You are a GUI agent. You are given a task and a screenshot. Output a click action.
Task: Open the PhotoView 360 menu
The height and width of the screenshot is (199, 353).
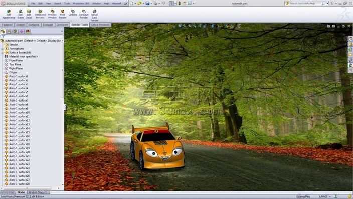(81, 3)
